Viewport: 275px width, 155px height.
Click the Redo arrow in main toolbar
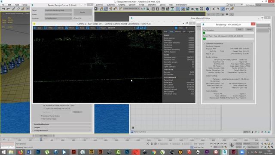click(8, 9)
